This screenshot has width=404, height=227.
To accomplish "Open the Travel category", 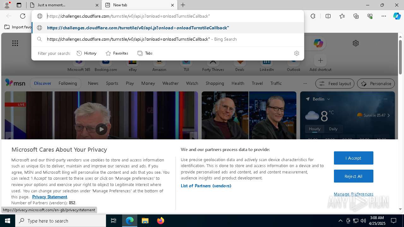I will (257, 83).
